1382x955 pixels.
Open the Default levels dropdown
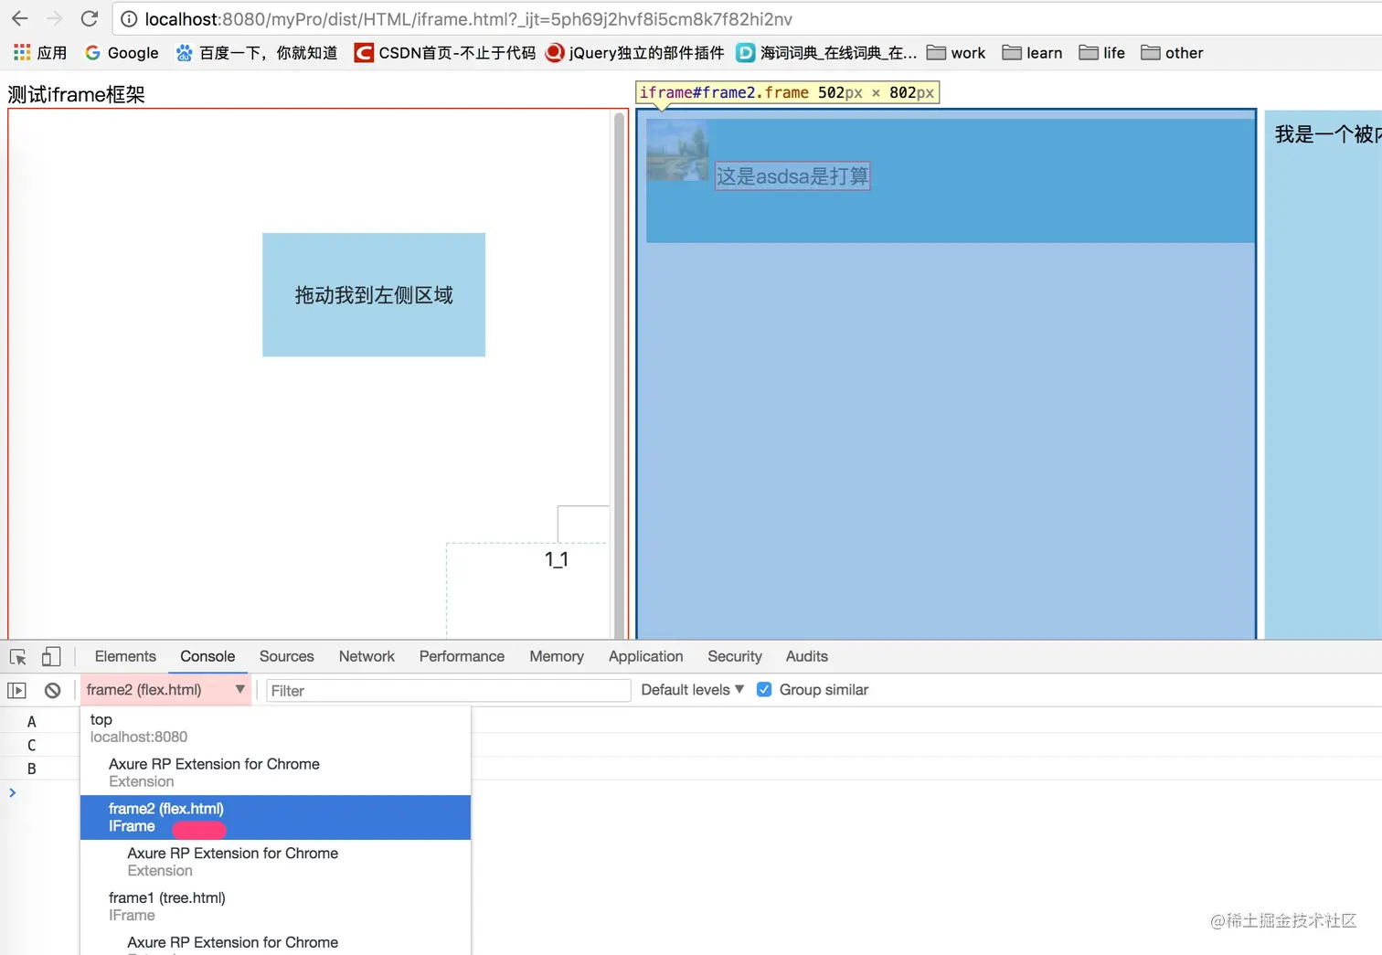pos(692,690)
